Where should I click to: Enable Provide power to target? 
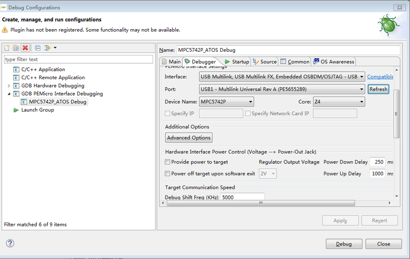[x=167, y=162]
